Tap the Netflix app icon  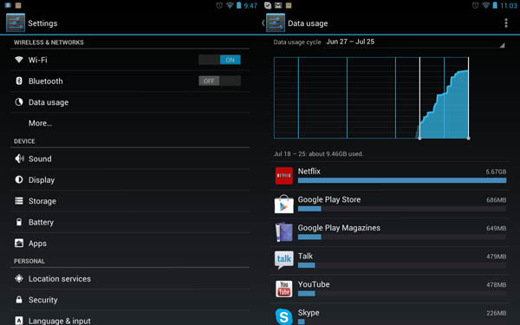pyautogui.click(x=284, y=175)
